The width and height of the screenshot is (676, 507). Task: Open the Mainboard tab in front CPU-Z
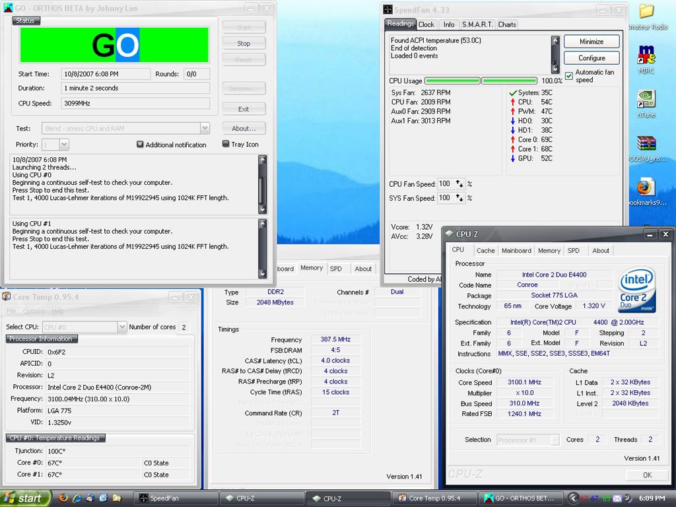516,250
